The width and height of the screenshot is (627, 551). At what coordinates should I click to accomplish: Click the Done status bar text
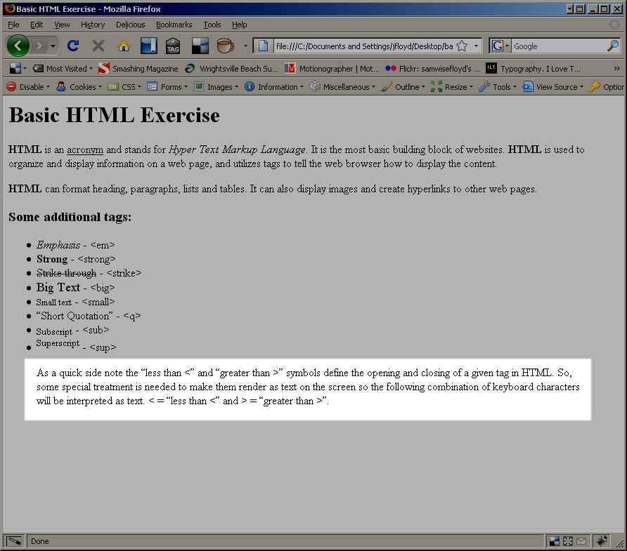click(39, 541)
